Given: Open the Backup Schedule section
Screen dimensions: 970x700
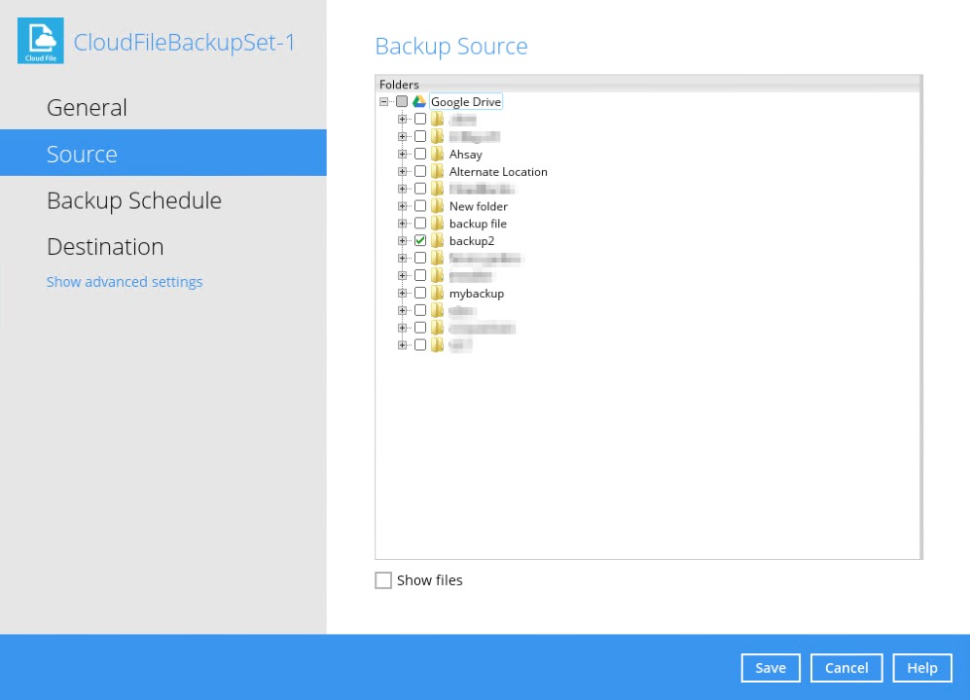Looking at the screenshot, I should pos(134,200).
